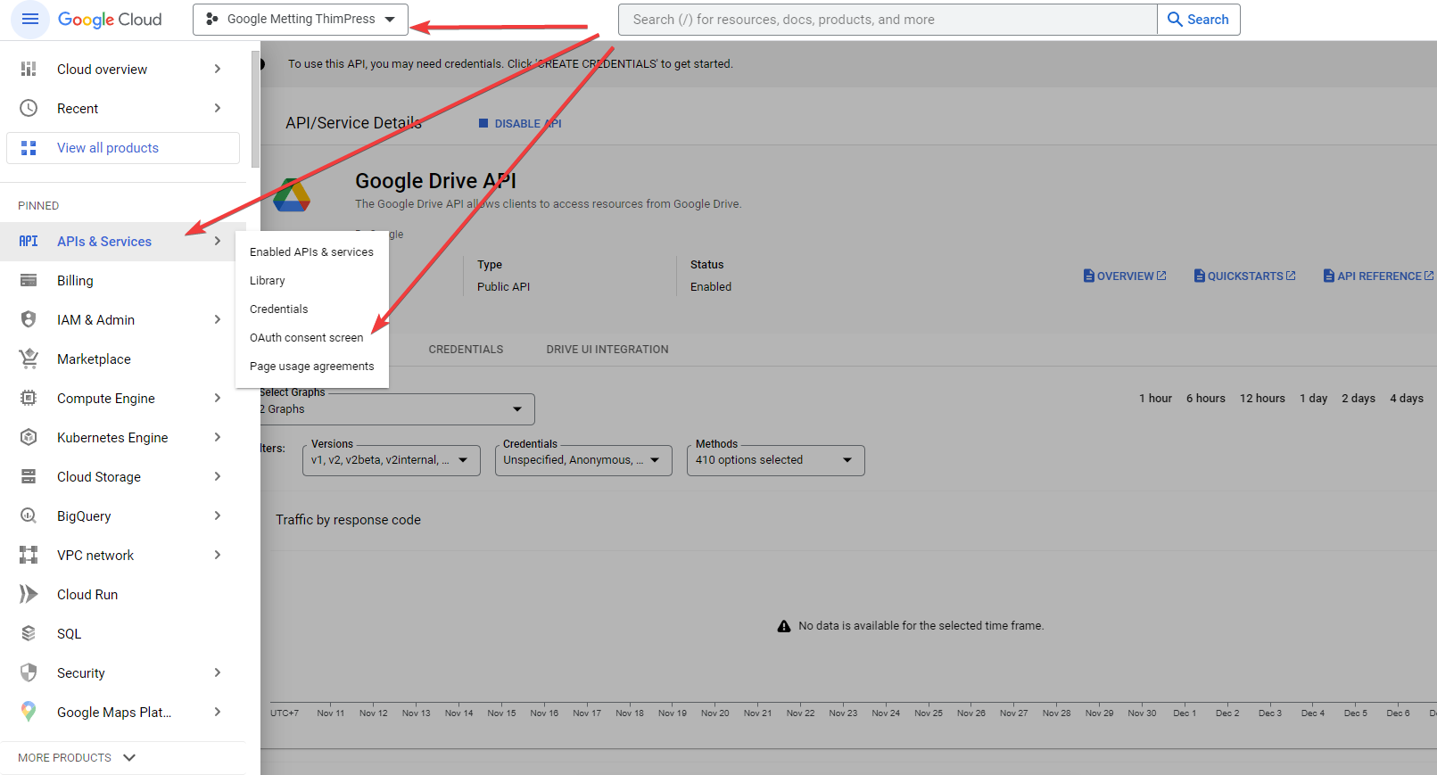
Task: Select the 6 hours time range
Action: (1205, 399)
